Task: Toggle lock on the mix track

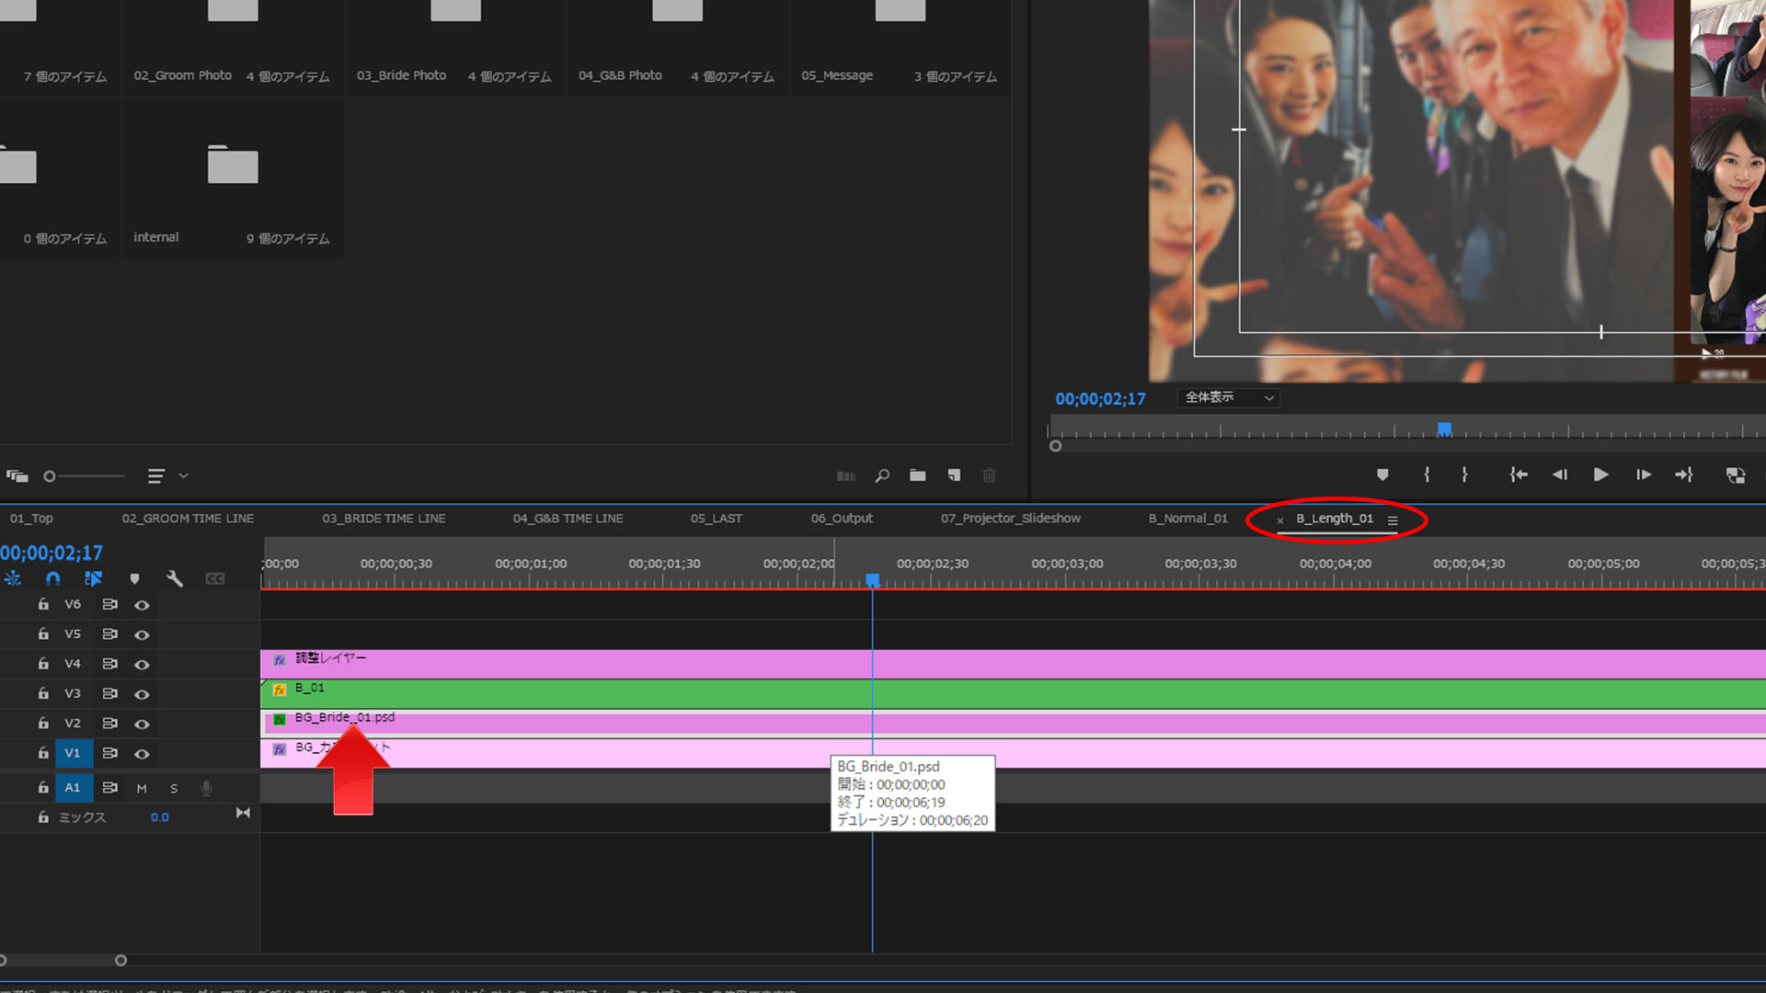Action: pyautogui.click(x=43, y=816)
